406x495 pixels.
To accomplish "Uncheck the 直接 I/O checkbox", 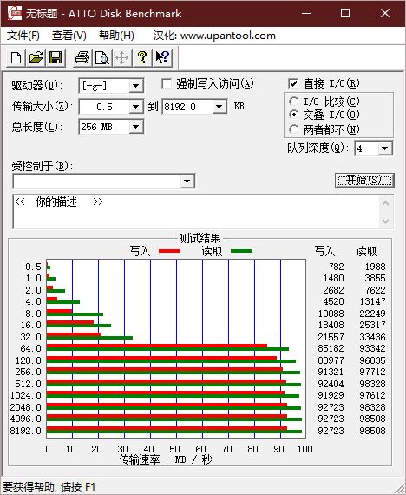I will point(293,84).
